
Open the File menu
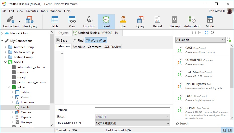[4, 11]
